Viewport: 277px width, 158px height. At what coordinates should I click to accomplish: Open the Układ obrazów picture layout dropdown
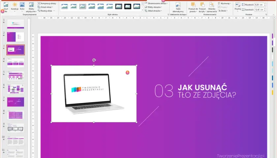154,11
